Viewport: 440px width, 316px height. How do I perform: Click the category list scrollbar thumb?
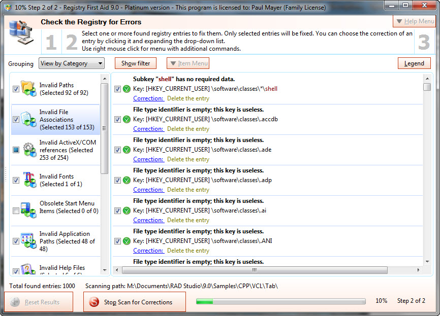pos(104,128)
